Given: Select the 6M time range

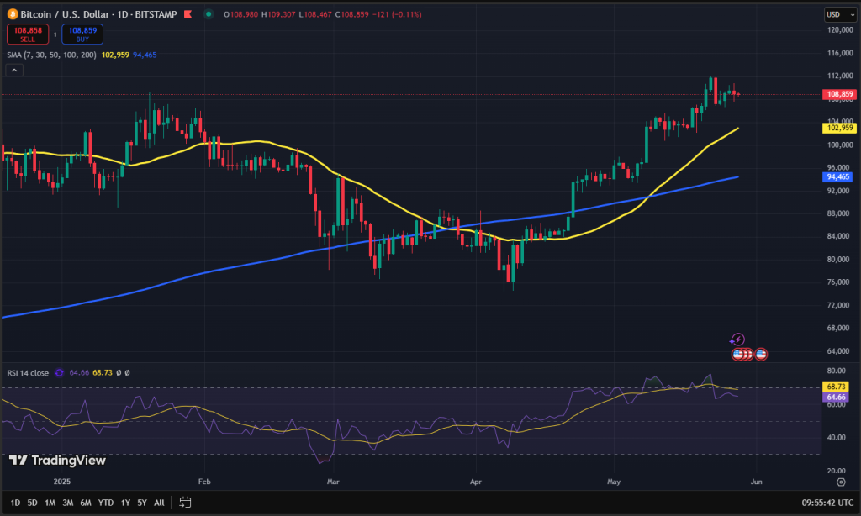Looking at the screenshot, I should click(86, 503).
